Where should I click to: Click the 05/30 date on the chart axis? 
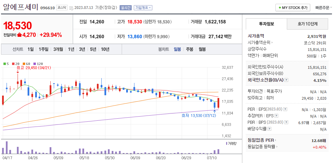point(110,158)
